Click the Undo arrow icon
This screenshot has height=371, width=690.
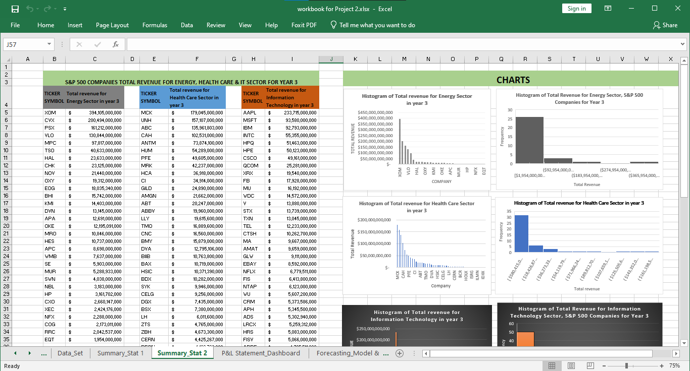tap(30, 9)
